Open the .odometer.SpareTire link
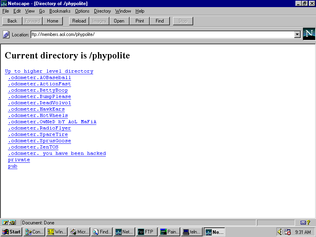This screenshot has height=237, width=316. pyautogui.click(x=38, y=134)
